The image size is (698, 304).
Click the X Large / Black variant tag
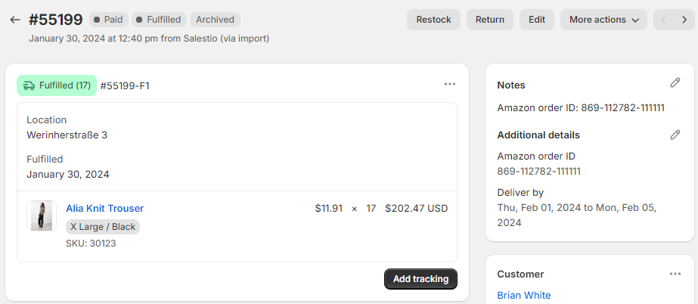pos(103,227)
